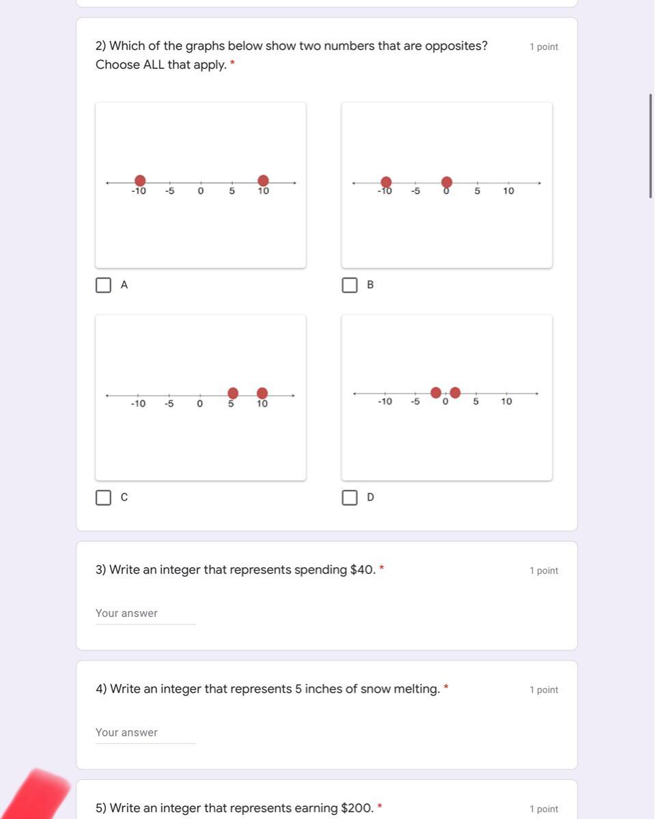
Task: Click the question 3 spending $40 text
Action: click(x=236, y=570)
